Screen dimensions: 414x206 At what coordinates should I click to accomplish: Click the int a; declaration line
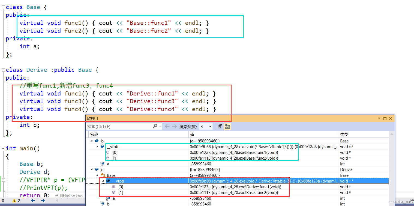tap(30, 46)
